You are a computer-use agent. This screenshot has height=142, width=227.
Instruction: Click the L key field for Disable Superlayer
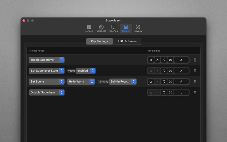[181, 92]
